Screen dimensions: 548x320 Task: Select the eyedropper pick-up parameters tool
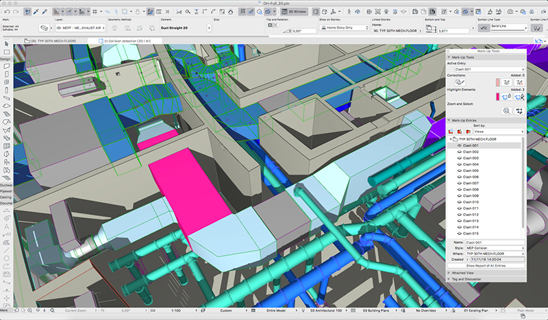(36, 12)
